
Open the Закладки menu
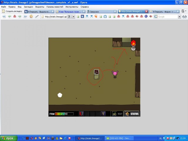point(28,7)
